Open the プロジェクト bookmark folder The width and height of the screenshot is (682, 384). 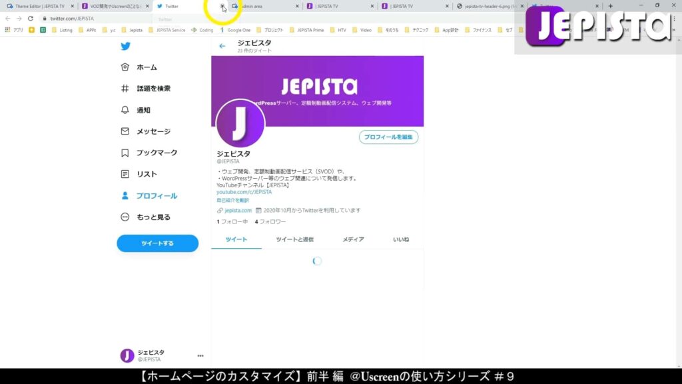pyautogui.click(x=270, y=30)
